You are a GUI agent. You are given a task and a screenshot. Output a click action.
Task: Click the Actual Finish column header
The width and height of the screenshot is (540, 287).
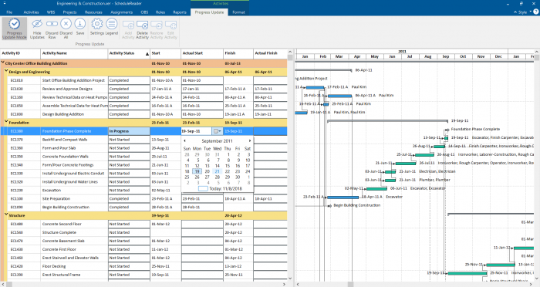[x=270, y=53]
